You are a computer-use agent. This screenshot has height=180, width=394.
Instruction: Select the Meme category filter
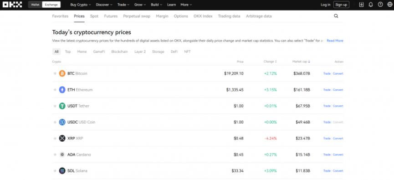pos(82,51)
